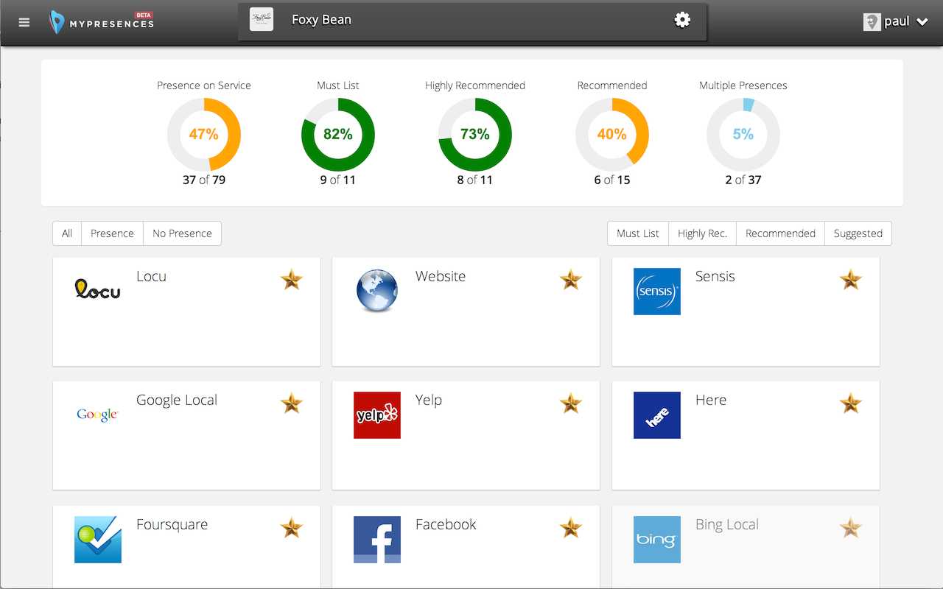This screenshot has width=943, height=589.
Task: Click the paul user avatar
Action: pyautogui.click(x=872, y=21)
